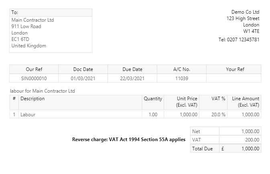
Task: Select the Labour line item description
Action: click(28, 115)
